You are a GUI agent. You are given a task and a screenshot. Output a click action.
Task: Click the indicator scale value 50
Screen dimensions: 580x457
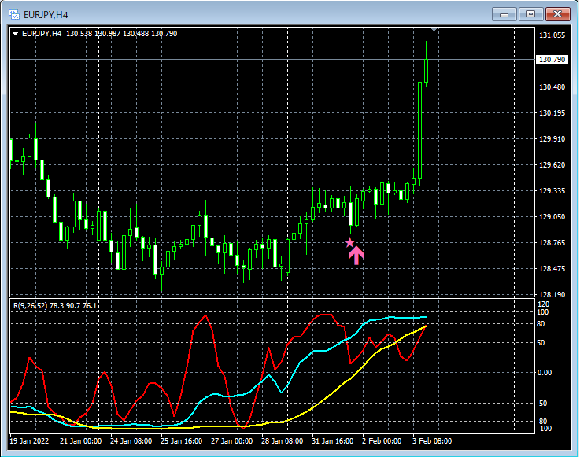coord(541,343)
